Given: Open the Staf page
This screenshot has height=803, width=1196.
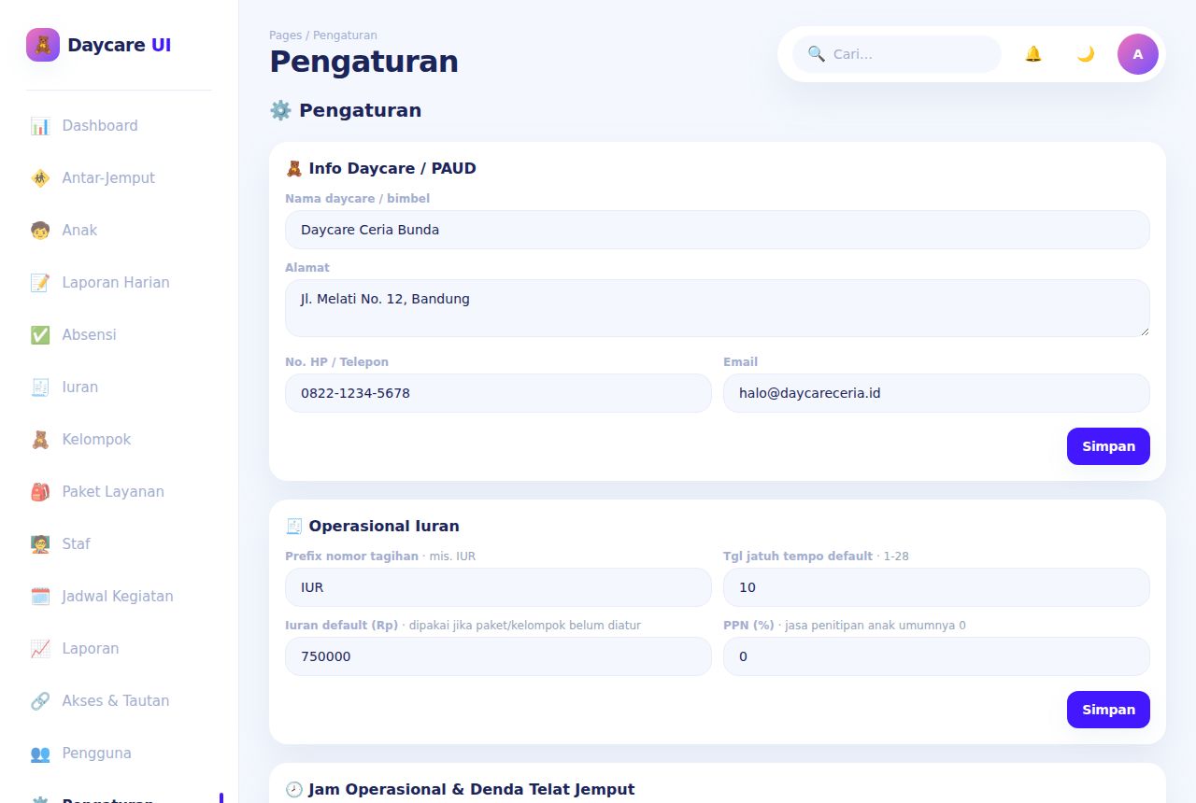Looking at the screenshot, I should [x=119, y=544].
